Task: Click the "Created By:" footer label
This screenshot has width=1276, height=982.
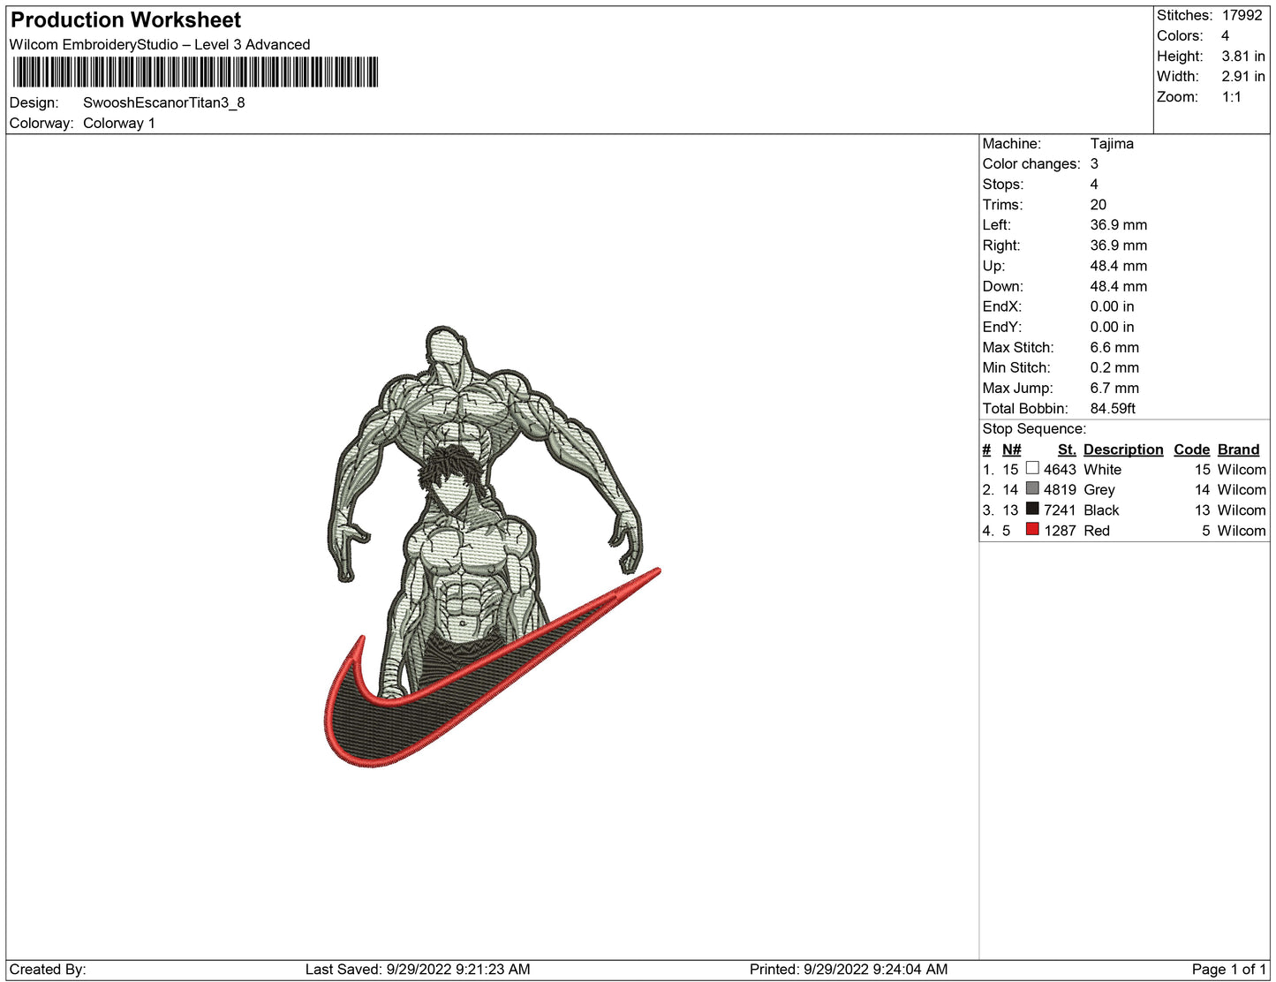Action: pyautogui.click(x=48, y=970)
